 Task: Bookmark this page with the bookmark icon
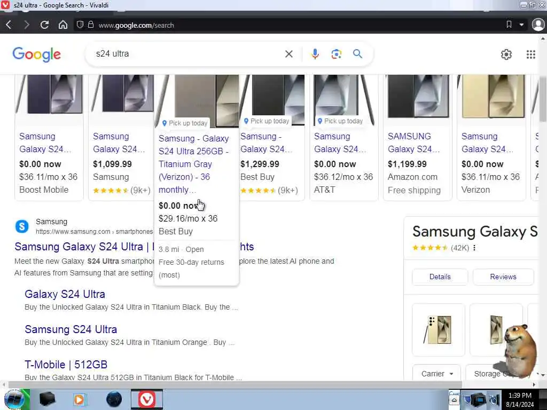point(509,25)
